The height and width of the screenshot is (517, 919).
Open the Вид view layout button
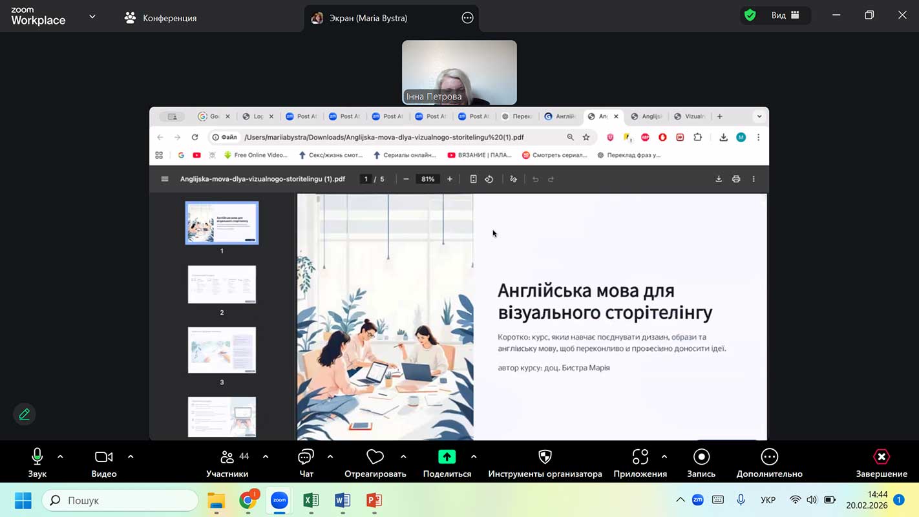point(785,16)
